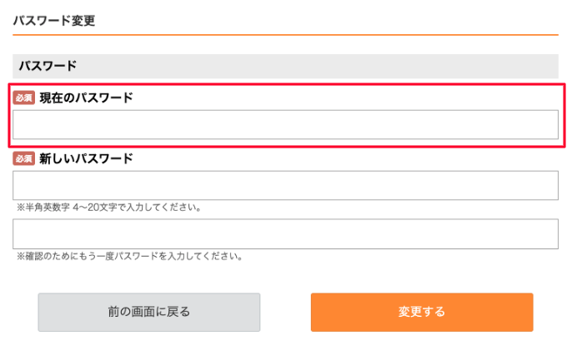Click the 確認のためにもう一度 hint text
572x351 pixels.
click(x=129, y=256)
